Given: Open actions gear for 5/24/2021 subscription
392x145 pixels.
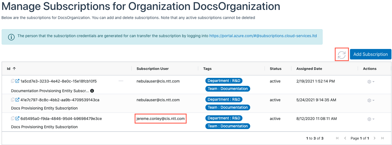Looking at the screenshot, I should pyautogui.click(x=370, y=100).
